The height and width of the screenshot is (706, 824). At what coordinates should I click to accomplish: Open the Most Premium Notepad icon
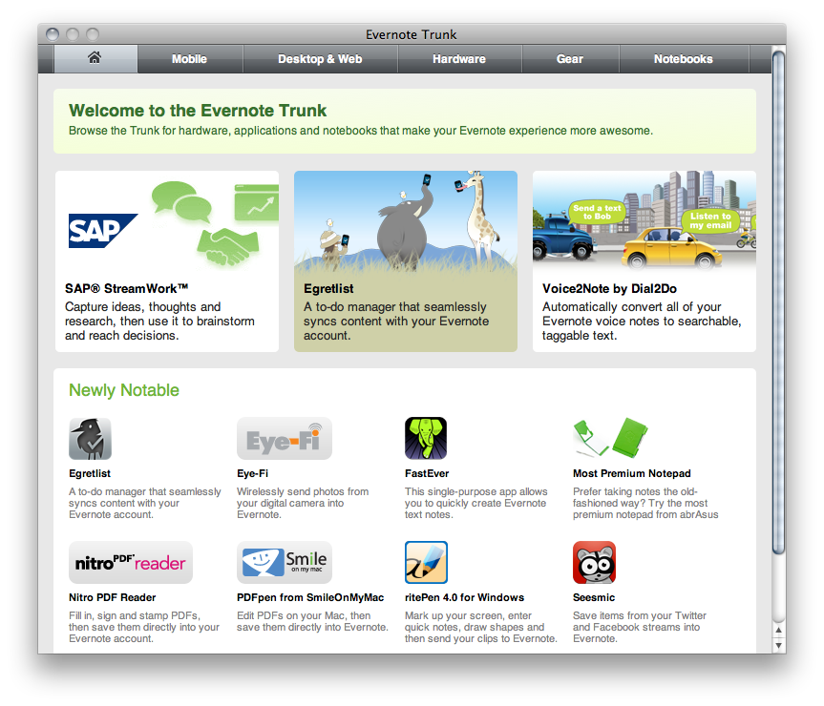pos(610,438)
